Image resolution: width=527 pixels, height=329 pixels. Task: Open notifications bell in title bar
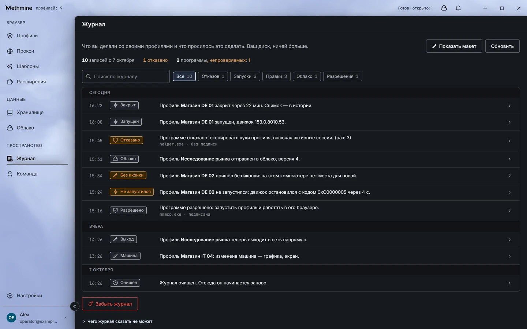(x=458, y=8)
